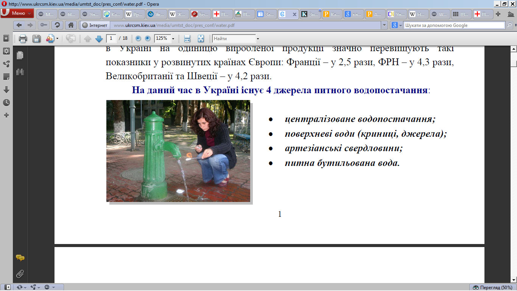Open Opera history clock panel
Viewport: 517px width, 291px height.
click(x=6, y=103)
